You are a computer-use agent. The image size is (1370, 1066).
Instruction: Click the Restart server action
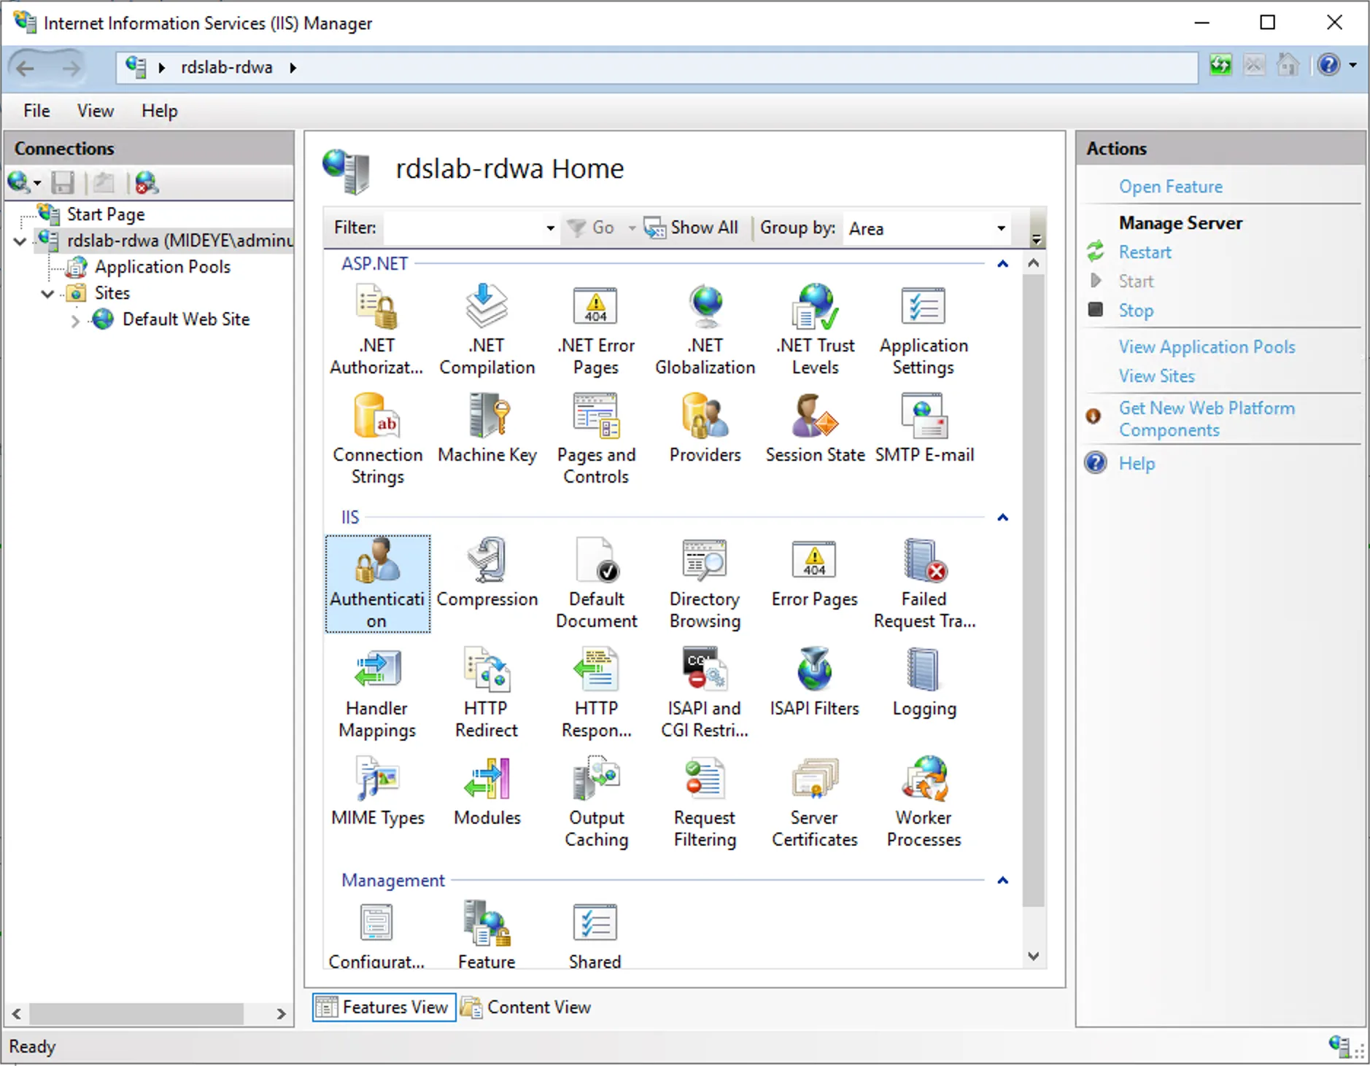pos(1144,252)
